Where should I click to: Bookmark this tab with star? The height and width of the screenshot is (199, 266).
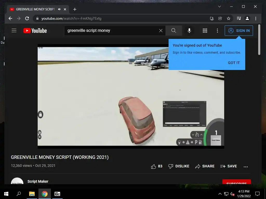click(x=229, y=18)
